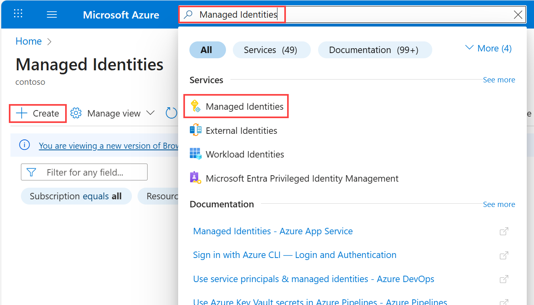Click the Workload Identities service icon

point(195,154)
